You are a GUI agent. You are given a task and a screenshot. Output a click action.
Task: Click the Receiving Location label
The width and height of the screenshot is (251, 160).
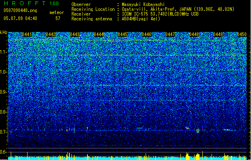pyautogui.click(x=93, y=9)
